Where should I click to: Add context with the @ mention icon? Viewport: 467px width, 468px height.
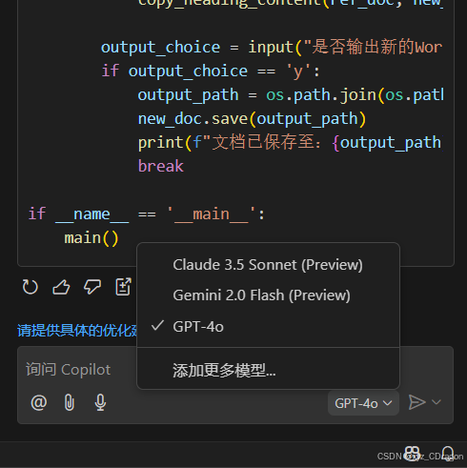(x=39, y=402)
